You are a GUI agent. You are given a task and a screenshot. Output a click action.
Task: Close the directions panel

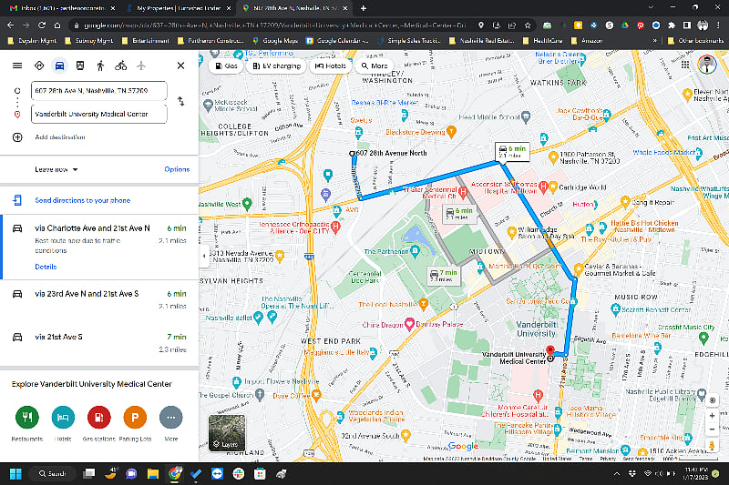pyautogui.click(x=180, y=66)
